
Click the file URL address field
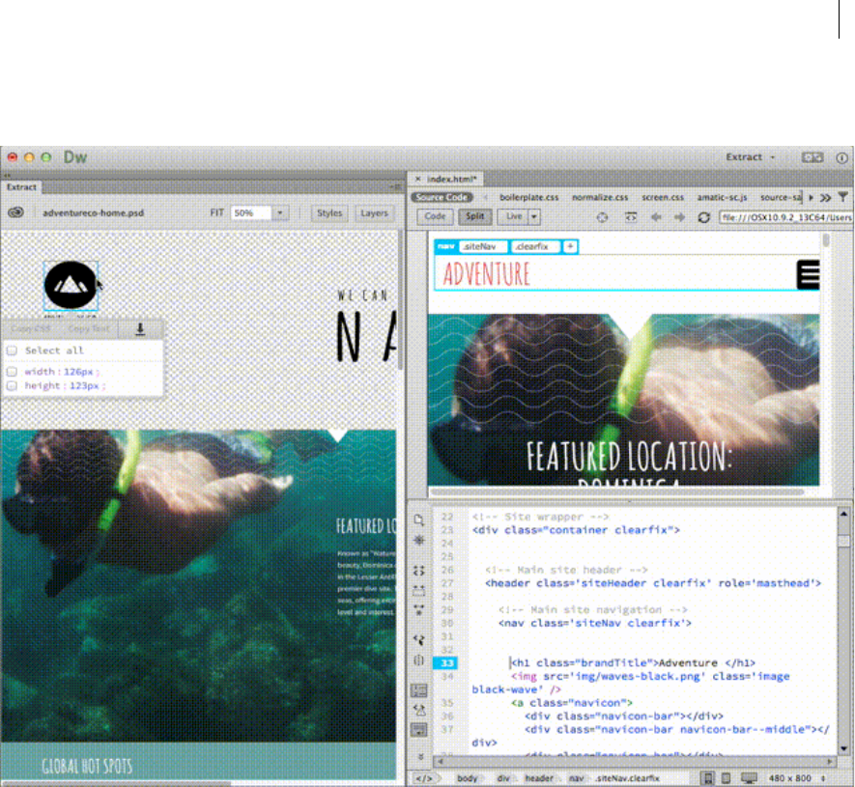point(786,217)
